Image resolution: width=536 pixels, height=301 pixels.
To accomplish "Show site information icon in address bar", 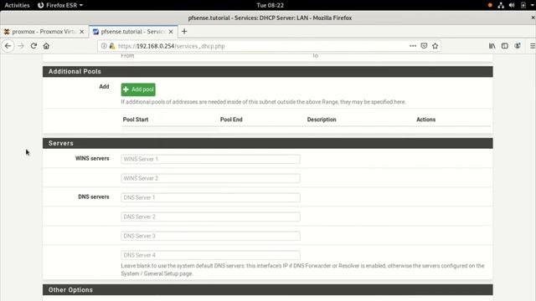I will (x=104, y=46).
